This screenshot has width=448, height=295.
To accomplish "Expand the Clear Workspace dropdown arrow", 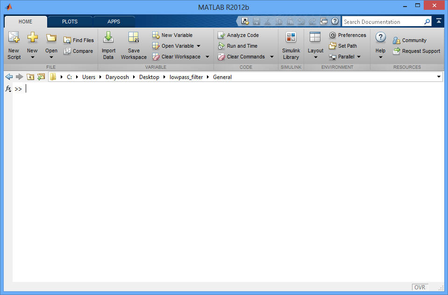I will click(207, 57).
